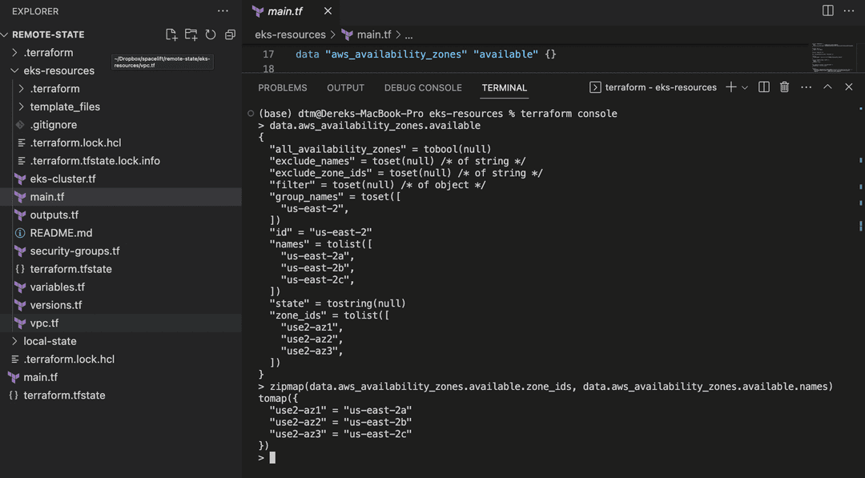Split the terminal pane
865x478 pixels.
(x=763, y=86)
